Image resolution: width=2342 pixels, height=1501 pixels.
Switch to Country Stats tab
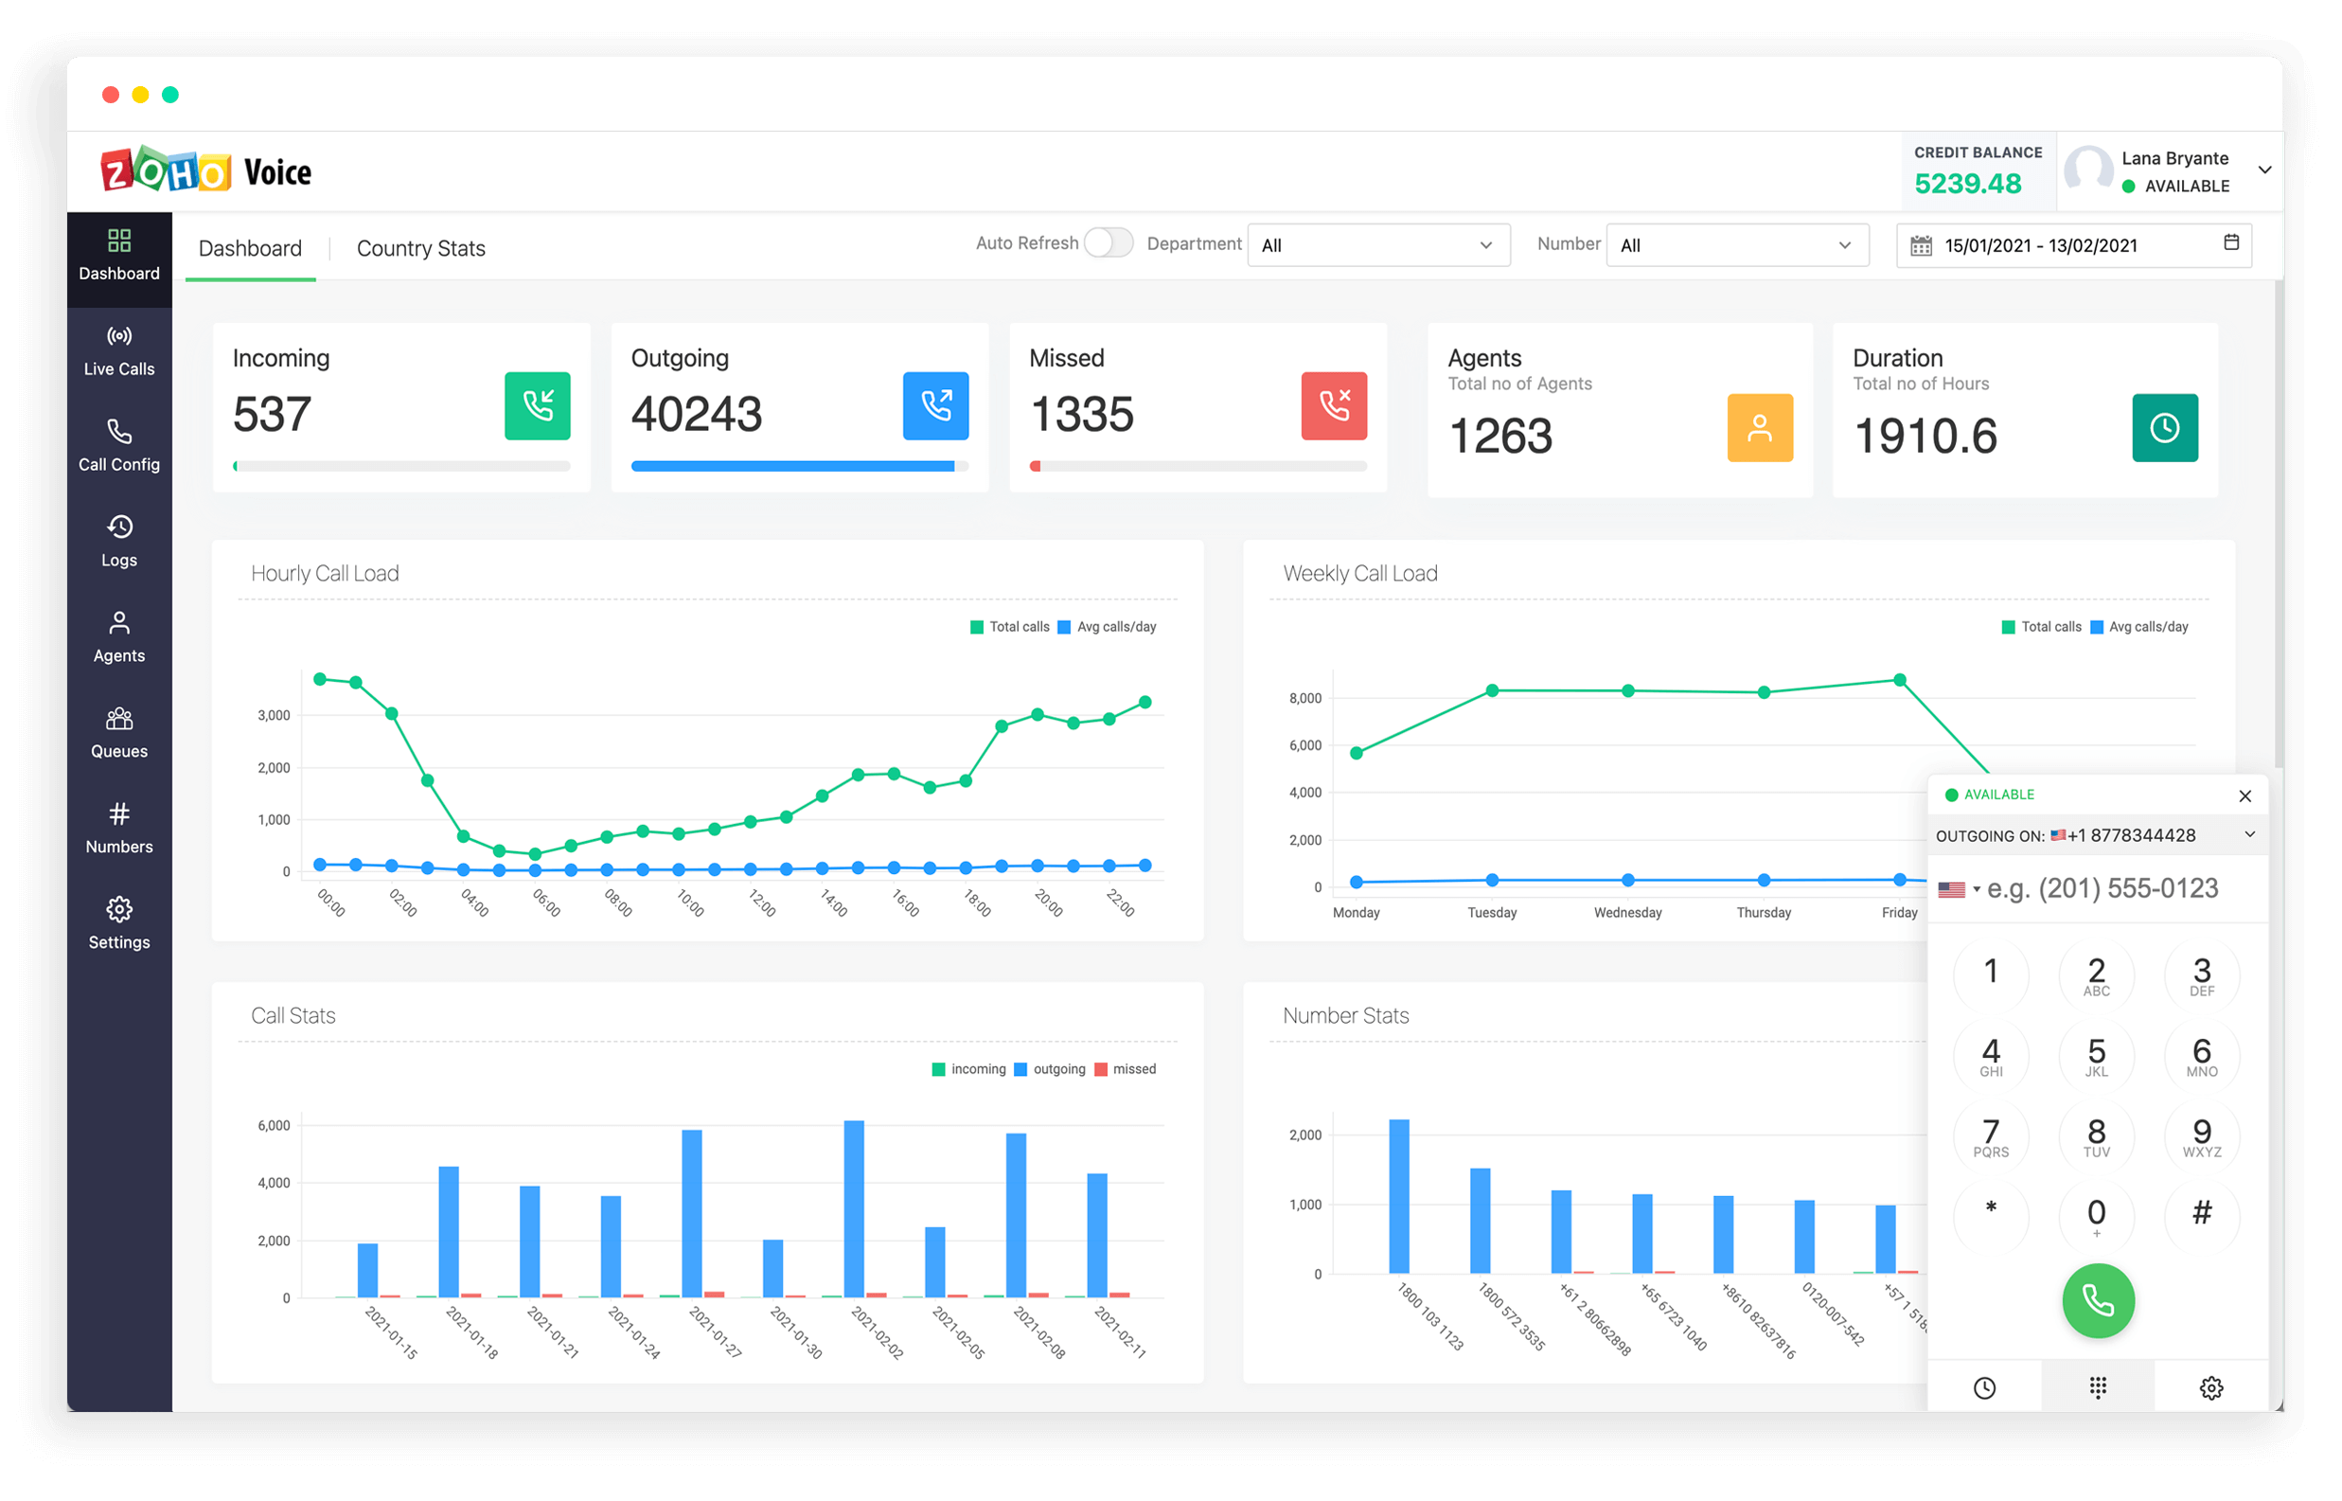click(420, 247)
